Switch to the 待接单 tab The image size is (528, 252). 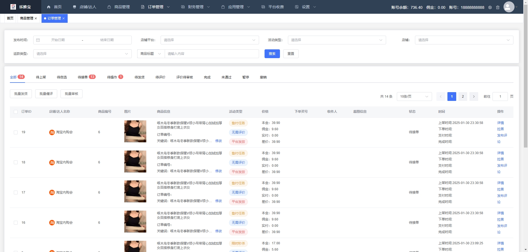(83, 77)
